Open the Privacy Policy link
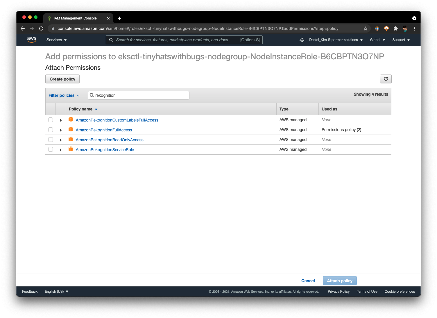Screen dimensions: 437x318 339,292
